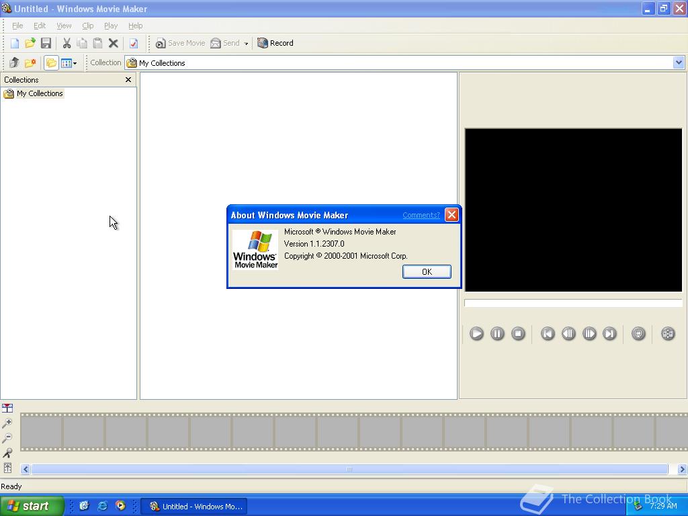The image size is (688, 516).
Task: Click the Split Clip button
Action: click(668, 333)
